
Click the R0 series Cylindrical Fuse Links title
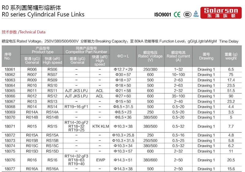(43, 14)
